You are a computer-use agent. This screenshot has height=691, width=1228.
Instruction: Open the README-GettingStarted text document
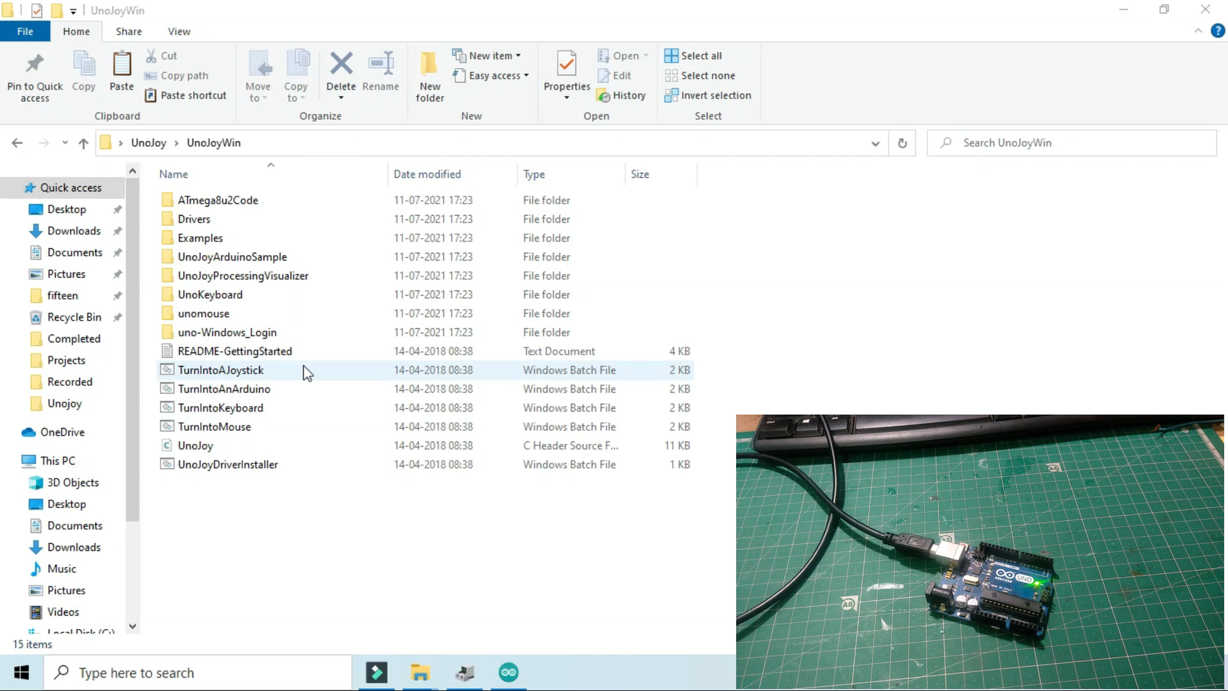click(x=234, y=351)
